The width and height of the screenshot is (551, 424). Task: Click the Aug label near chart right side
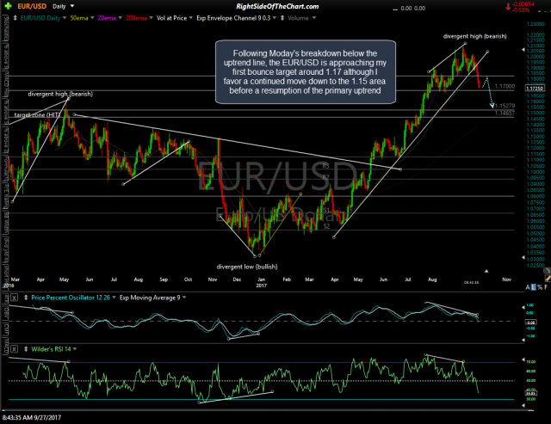432,280
